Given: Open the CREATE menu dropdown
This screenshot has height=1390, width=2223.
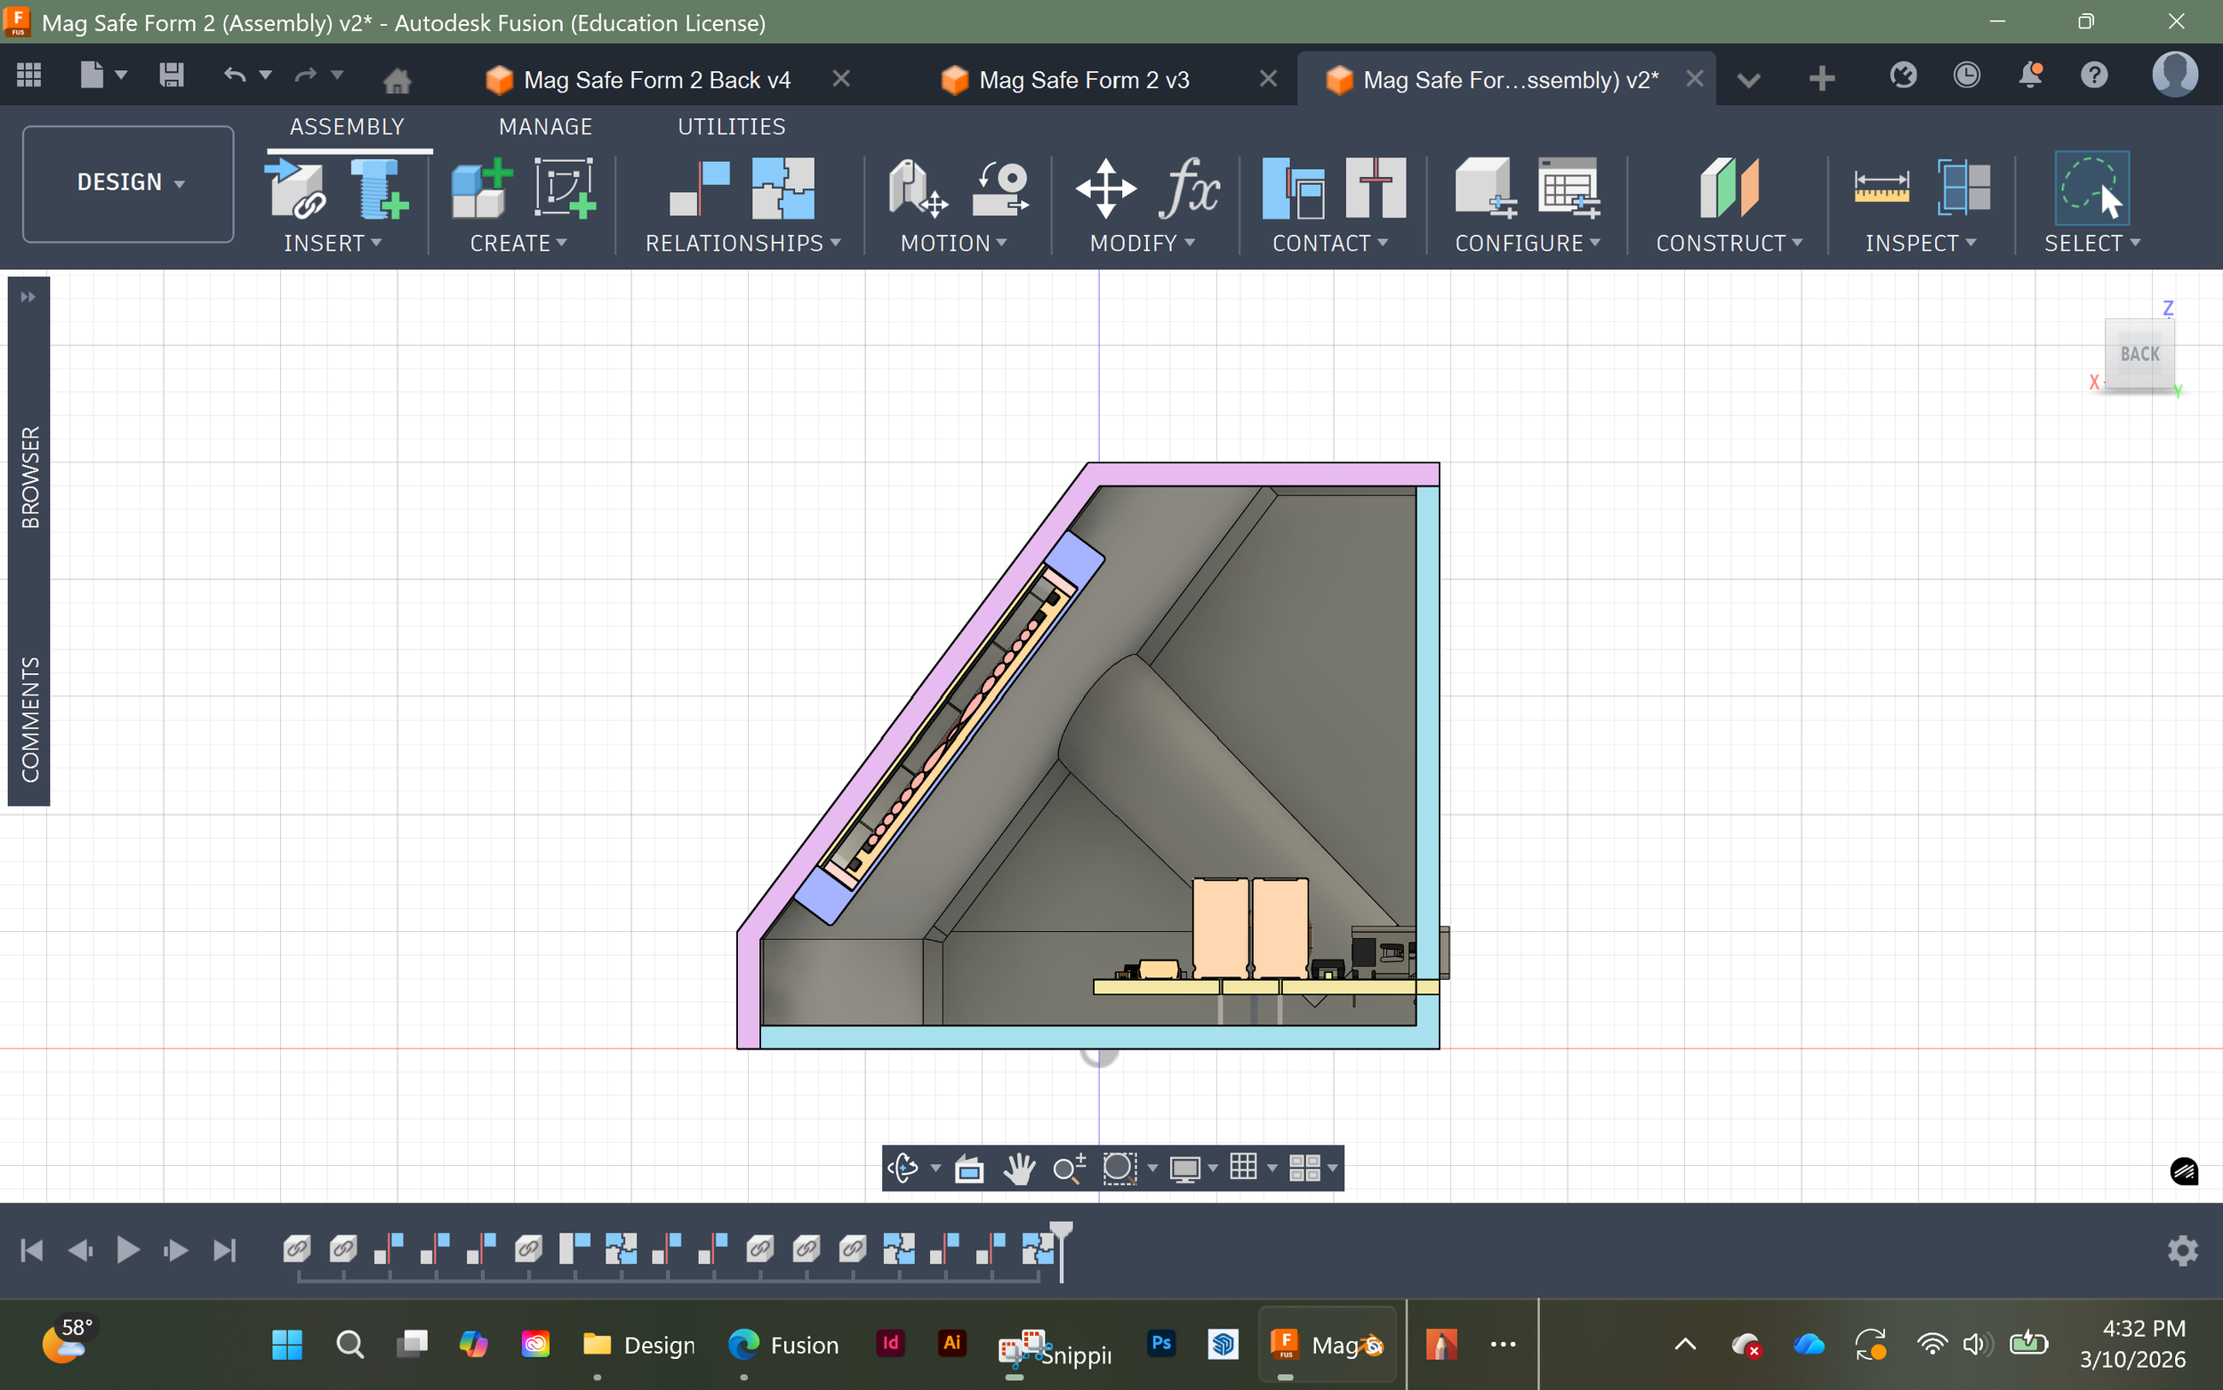Looking at the screenshot, I should pyautogui.click(x=519, y=243).
